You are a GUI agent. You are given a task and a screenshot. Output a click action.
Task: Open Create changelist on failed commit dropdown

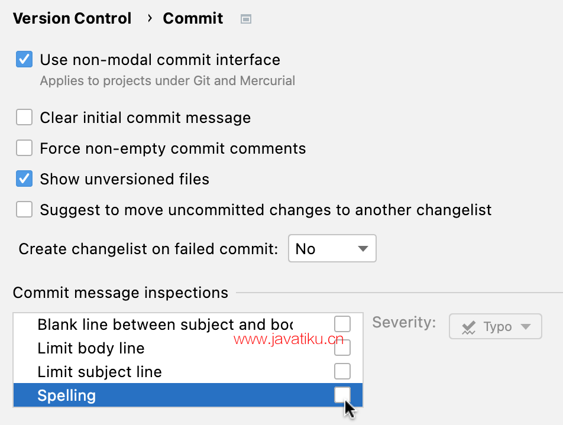(332, 248)
